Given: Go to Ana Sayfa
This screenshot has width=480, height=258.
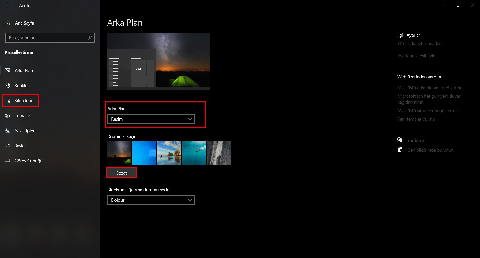Looking at the screenshot, I should pyautogui.click(x=25, y=23).
